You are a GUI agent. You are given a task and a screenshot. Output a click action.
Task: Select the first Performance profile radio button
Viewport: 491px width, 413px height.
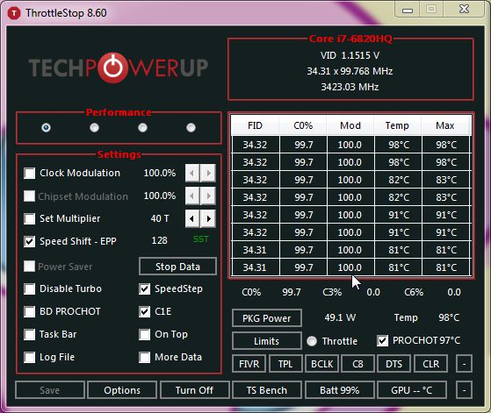click(x=46, y=127)
